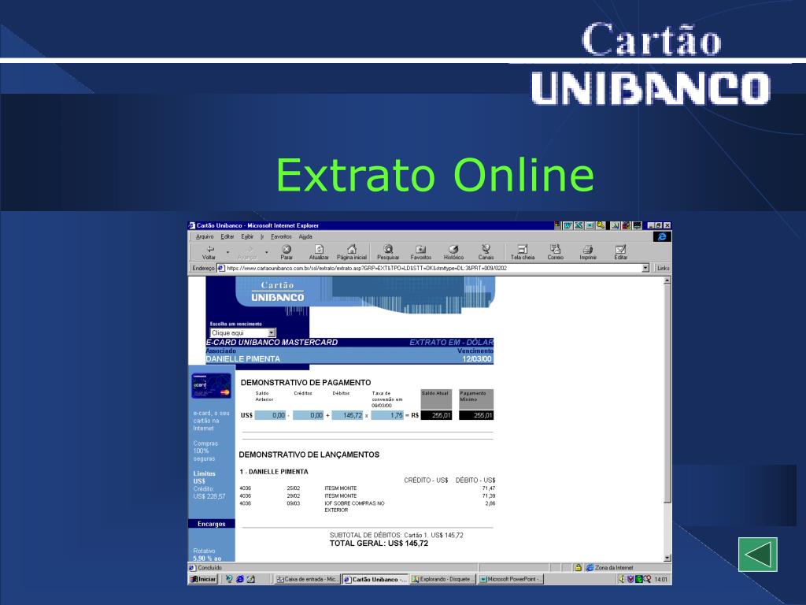Open the Arquivo menu
This screenshot has height=605, width=806.
tap(205, 236)
